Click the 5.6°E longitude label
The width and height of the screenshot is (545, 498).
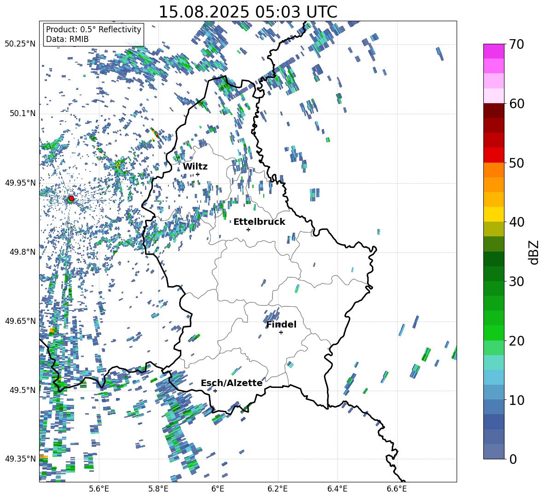pyautogui.click(x=99, y=489)
